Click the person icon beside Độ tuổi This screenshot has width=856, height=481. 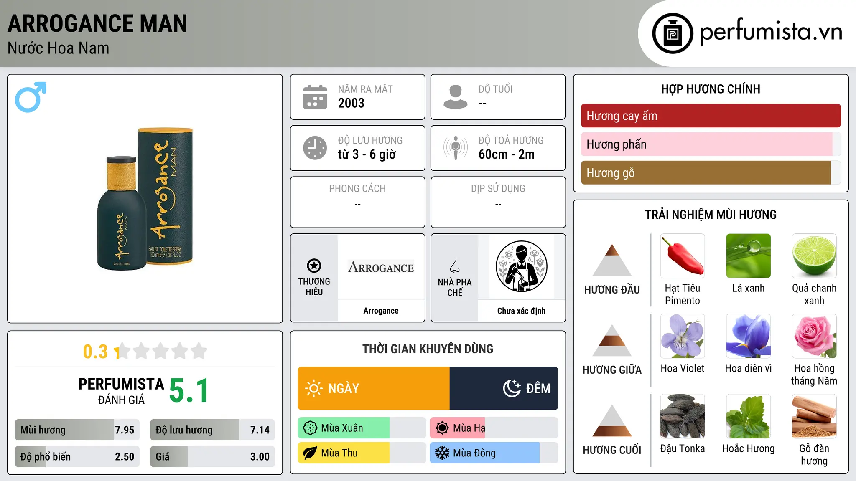455,97
